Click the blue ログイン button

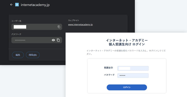[127, 87]
